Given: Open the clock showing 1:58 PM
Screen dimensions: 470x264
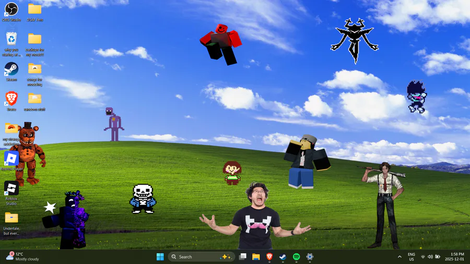Looking at the screenshot, I should (x=455, y=257).
